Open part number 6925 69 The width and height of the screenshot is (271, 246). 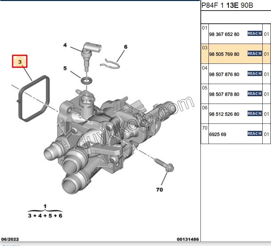pyautogui.click(x=218, y=134)
